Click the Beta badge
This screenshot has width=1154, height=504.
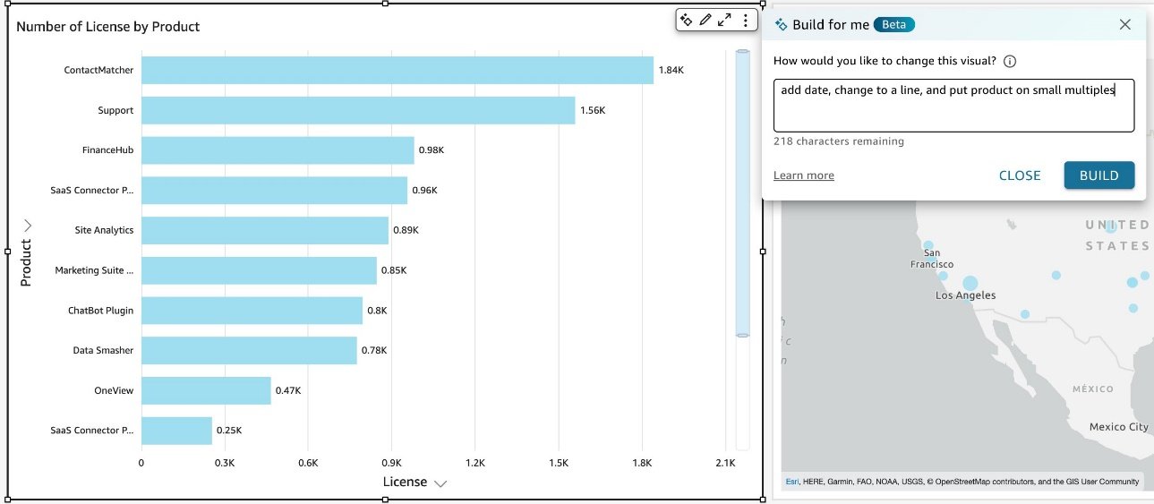[x=894, y=24]
